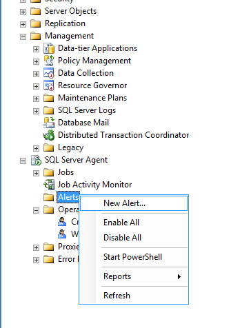Click the Distributed Transaction Coordinator icon

[x=49, y=135]
